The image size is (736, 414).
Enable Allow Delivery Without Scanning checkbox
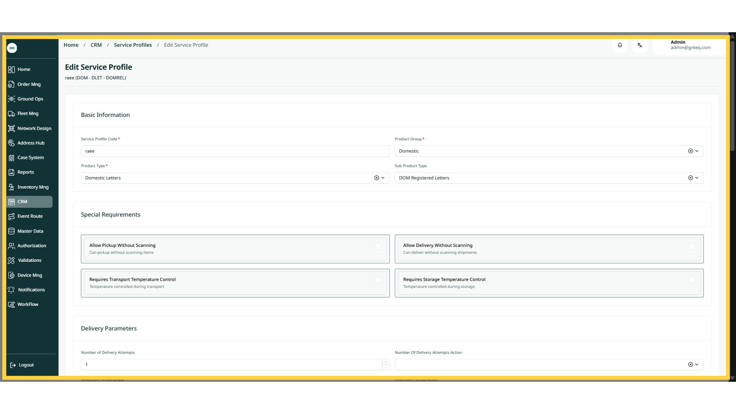point(692,246)
